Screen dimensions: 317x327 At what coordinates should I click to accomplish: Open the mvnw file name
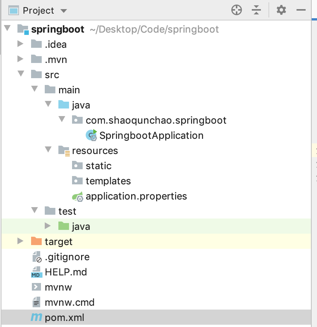[x=58, y=288]
